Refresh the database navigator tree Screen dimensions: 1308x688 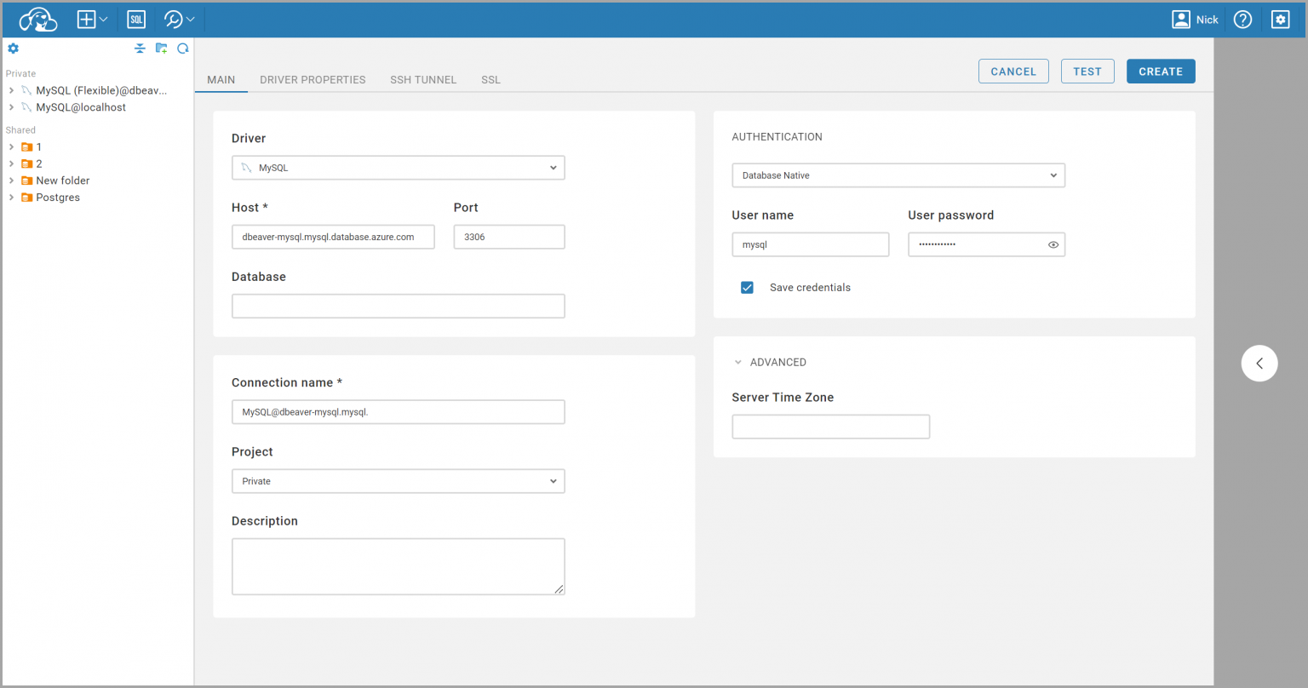tap(182, 49)
